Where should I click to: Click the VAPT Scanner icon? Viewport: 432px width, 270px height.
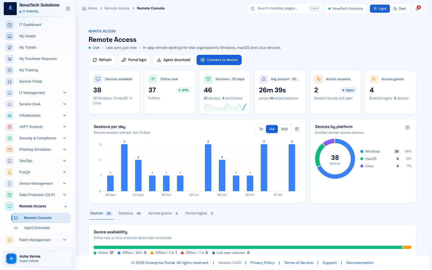pyautogui.click(x=10, y=127)
